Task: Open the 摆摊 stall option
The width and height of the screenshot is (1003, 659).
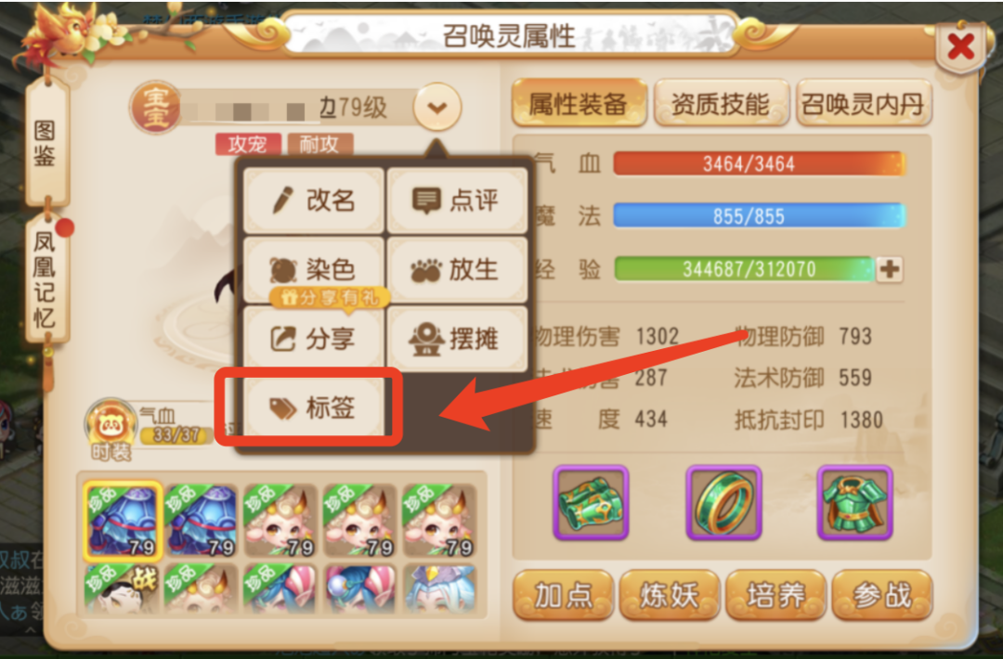Action: [x=457, y=339]
